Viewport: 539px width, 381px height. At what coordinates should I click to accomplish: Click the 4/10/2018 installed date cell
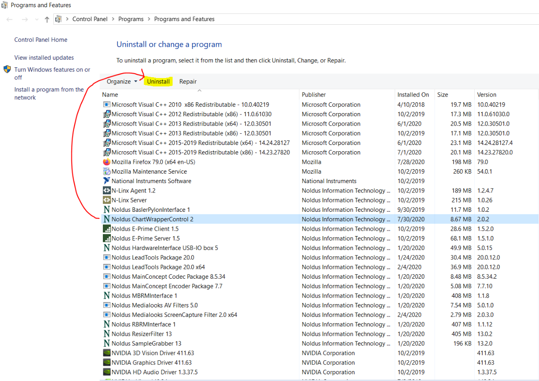tap(411, 105)
